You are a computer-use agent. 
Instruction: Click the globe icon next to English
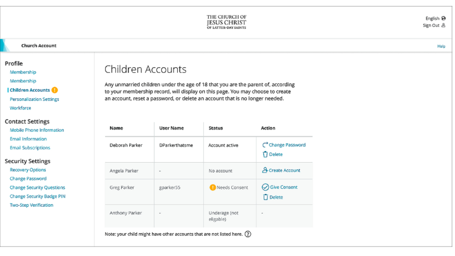coord(444,18)
